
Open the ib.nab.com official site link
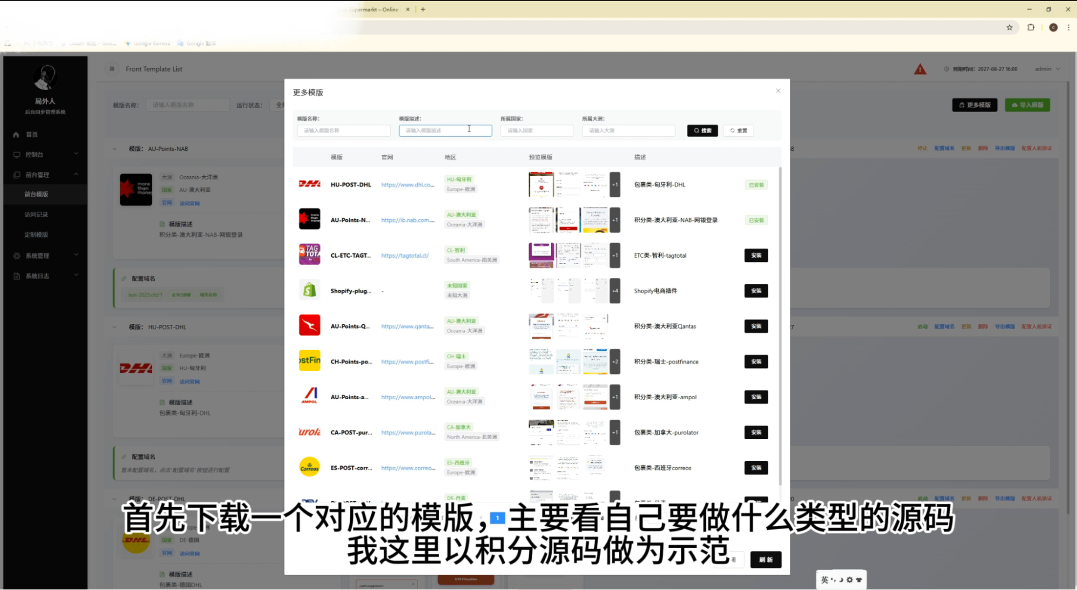click(x=407, y=220)
